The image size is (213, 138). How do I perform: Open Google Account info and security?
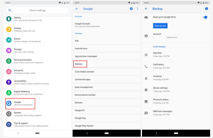(x=107, y=25)
